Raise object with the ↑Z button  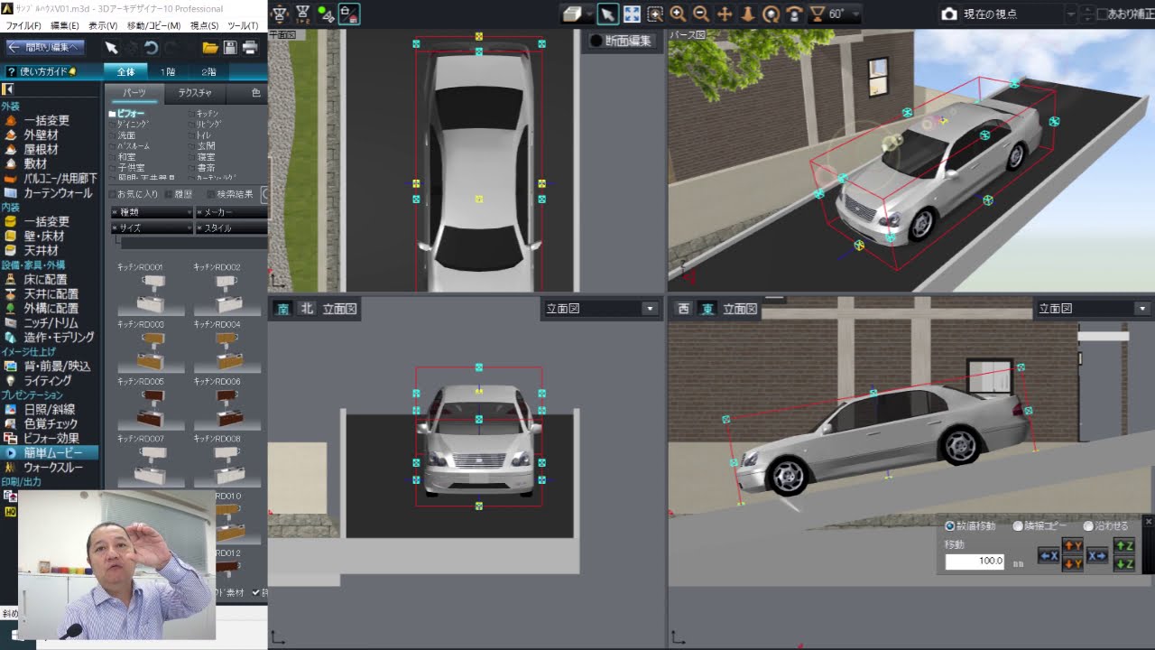click(1123, 546)
